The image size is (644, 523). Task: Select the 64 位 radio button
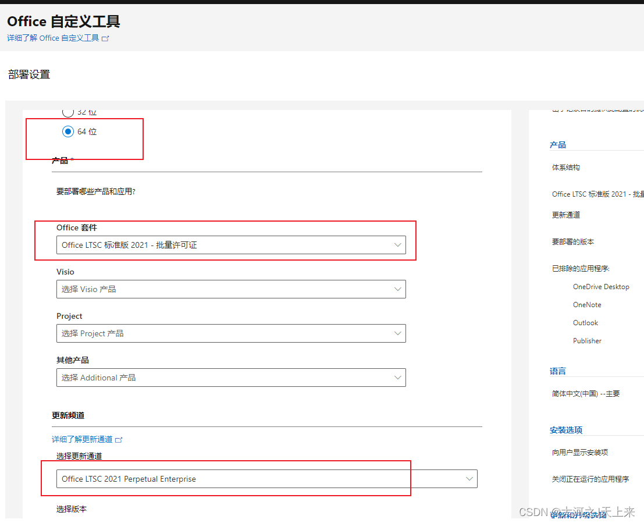[67, 131]
